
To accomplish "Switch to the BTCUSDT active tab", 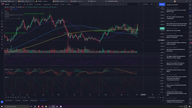I will pos(42,1).
